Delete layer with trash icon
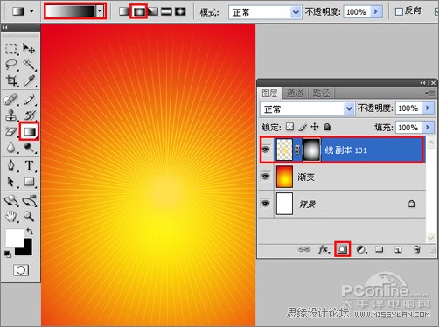The image size is (439, 327). click(417, 249)
